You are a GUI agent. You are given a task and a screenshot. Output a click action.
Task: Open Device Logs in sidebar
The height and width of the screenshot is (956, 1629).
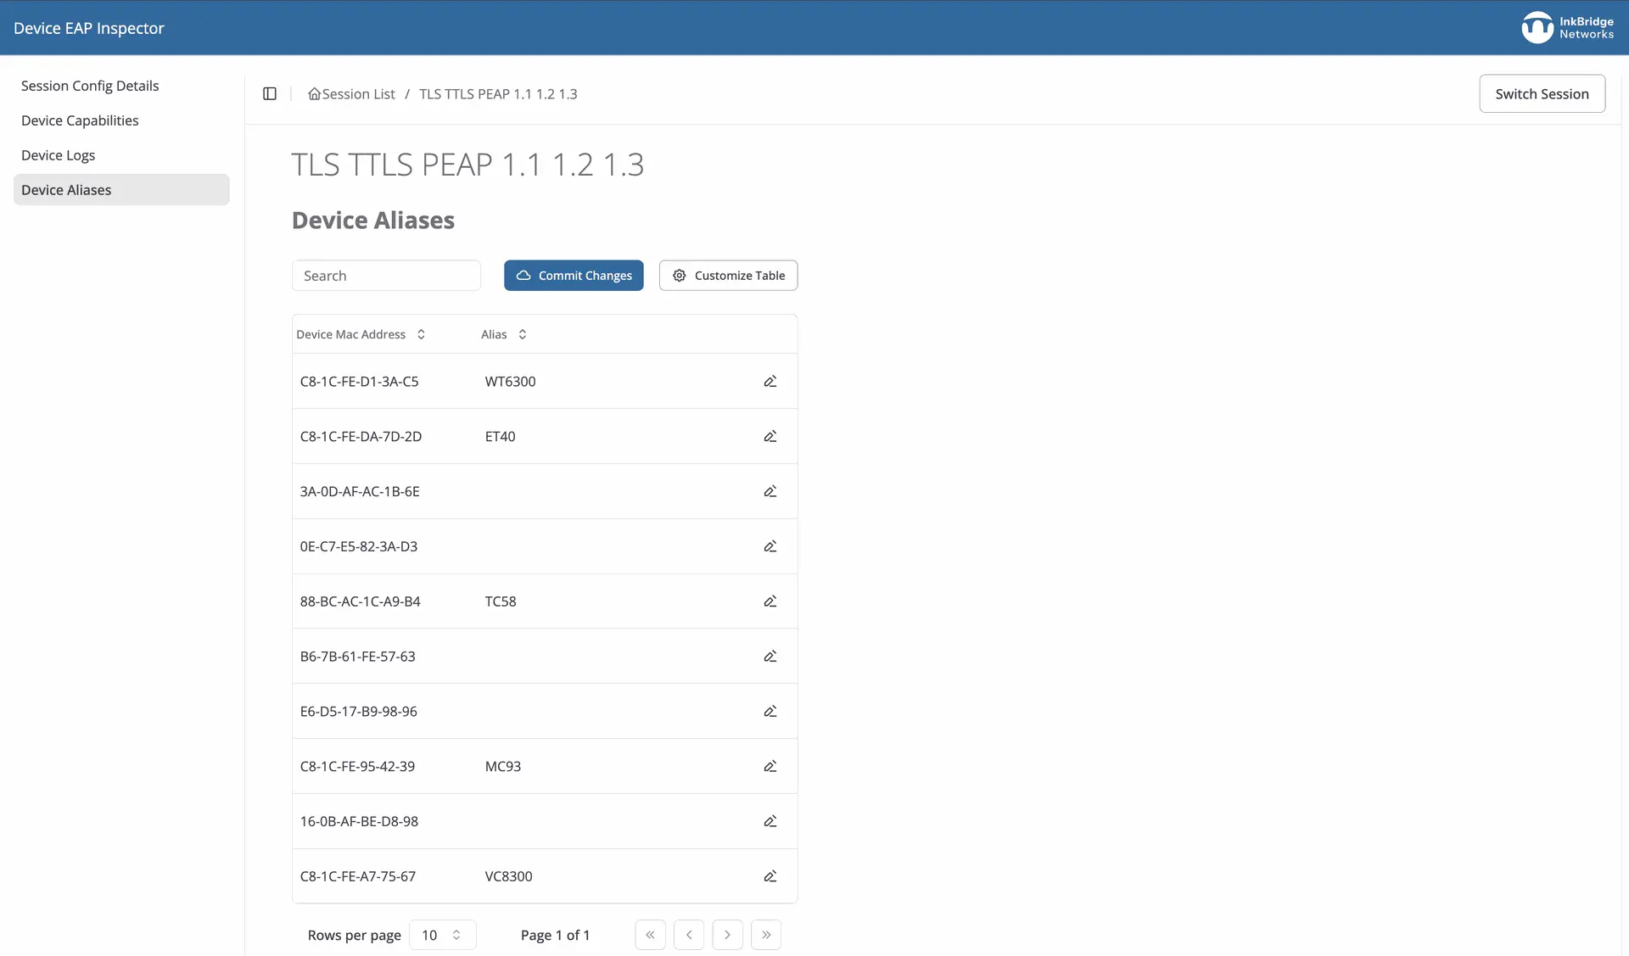pos(58,155)
